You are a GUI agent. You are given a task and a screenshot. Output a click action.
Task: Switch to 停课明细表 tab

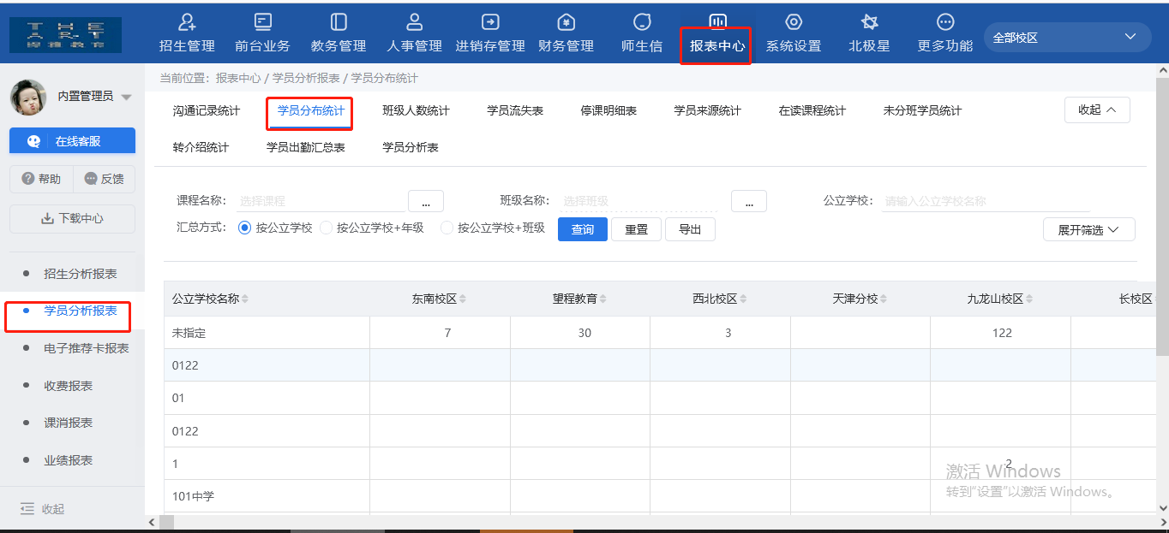tap(608, 111)
